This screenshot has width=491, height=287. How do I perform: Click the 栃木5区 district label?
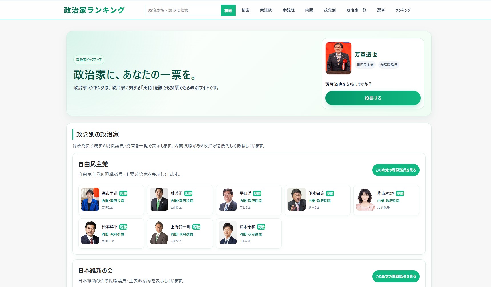314,207
